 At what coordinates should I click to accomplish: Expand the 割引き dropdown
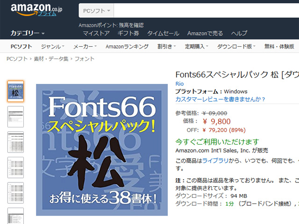[x=166, y=47]
